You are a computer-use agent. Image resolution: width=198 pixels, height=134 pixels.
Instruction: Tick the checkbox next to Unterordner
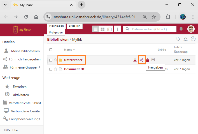51,60
